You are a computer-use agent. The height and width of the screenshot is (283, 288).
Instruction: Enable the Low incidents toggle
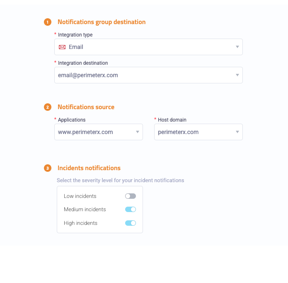[x=131, y=196]
